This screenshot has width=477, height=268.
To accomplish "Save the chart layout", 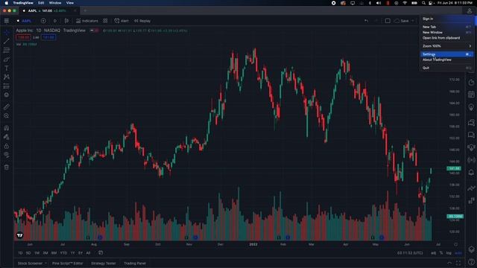I will pos(402,21).
